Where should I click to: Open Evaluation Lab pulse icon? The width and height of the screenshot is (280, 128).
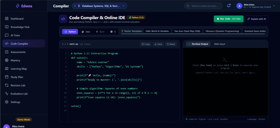[x=7, y=94]
